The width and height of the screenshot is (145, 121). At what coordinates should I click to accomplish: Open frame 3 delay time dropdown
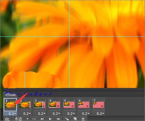tap(42, 114)
